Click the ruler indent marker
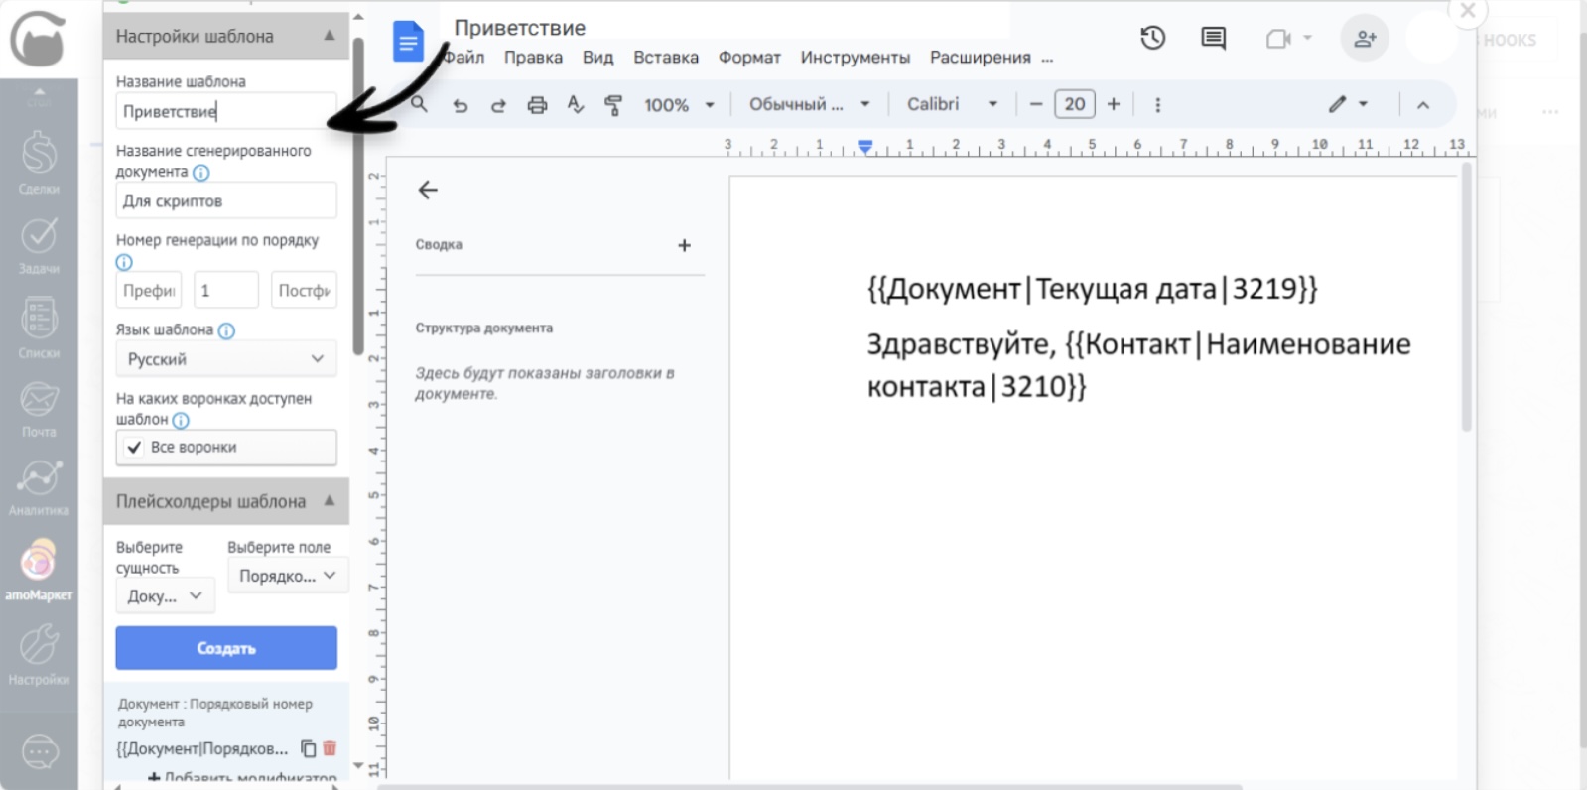This screenshot has width=1587, height=790. (x=865, y=147)
